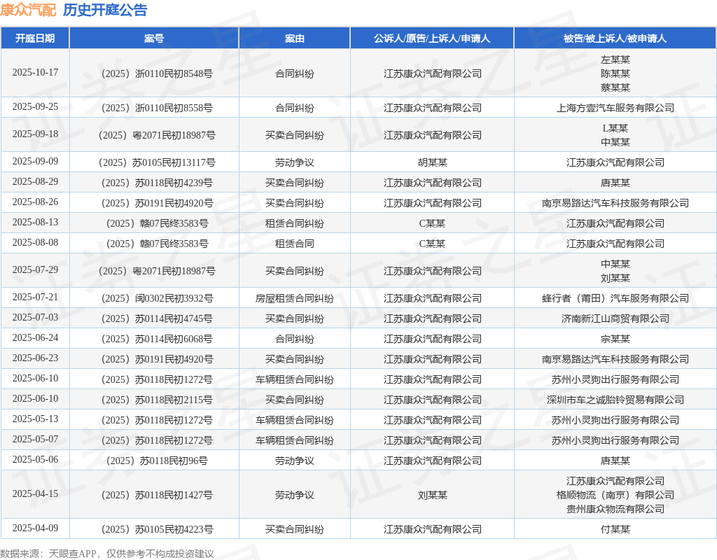Select defendant 刘某某 in 2025-07-29 row
This screenshot has height=560, width=717.
(x=615, y=278)
